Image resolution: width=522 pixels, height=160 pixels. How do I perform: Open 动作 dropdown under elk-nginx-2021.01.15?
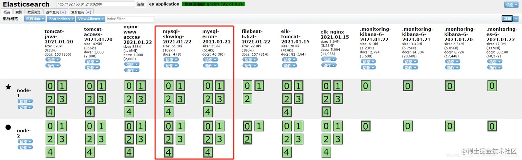coord(329,65)
